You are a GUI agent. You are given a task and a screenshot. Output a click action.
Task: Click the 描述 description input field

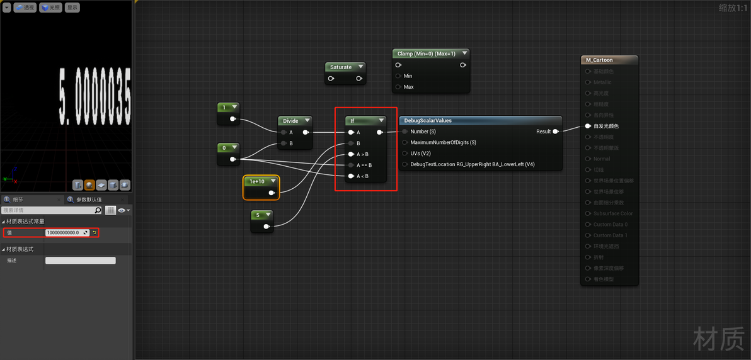point(81,261)
